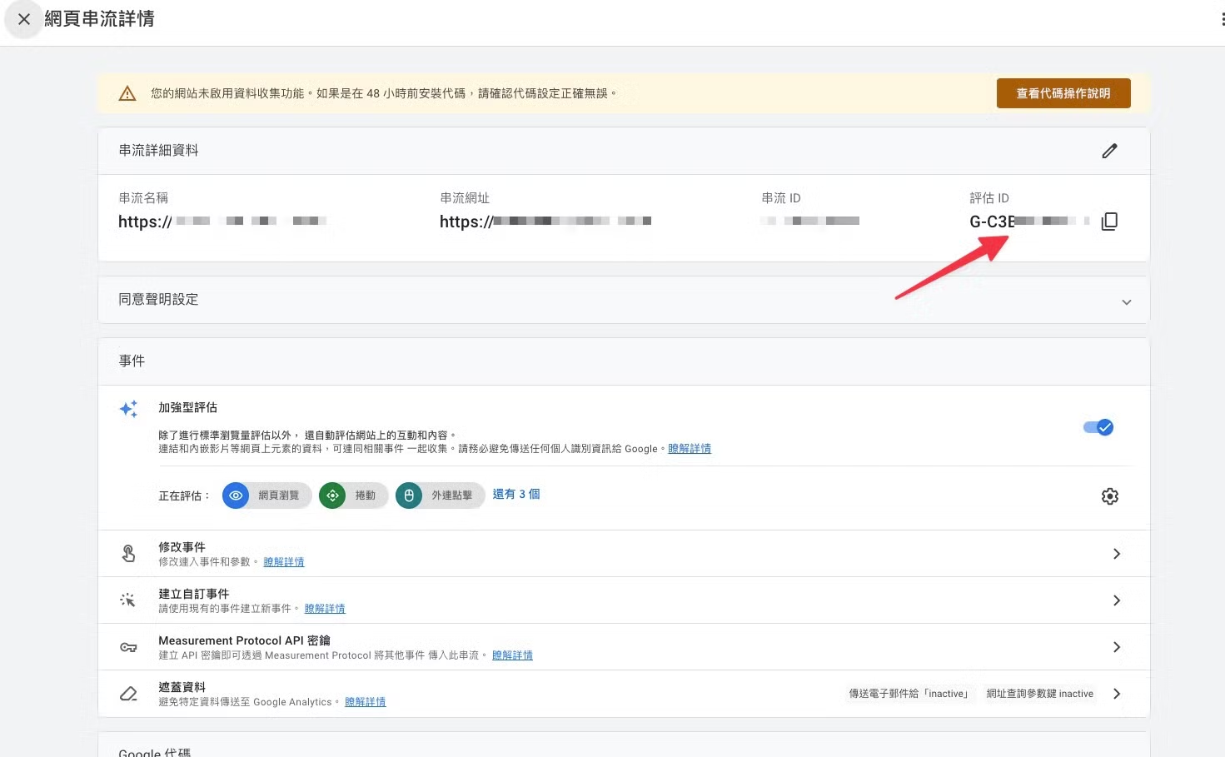Open 修改事件 row via chevron arrow
The height and width of the screenshot is (757, 1225).
point(1117,554)
